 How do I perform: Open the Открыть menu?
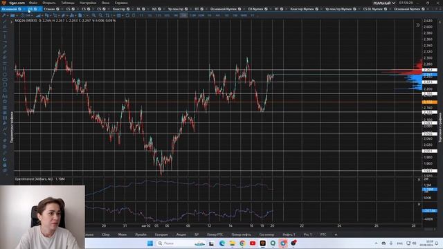(x=49, y=3)
